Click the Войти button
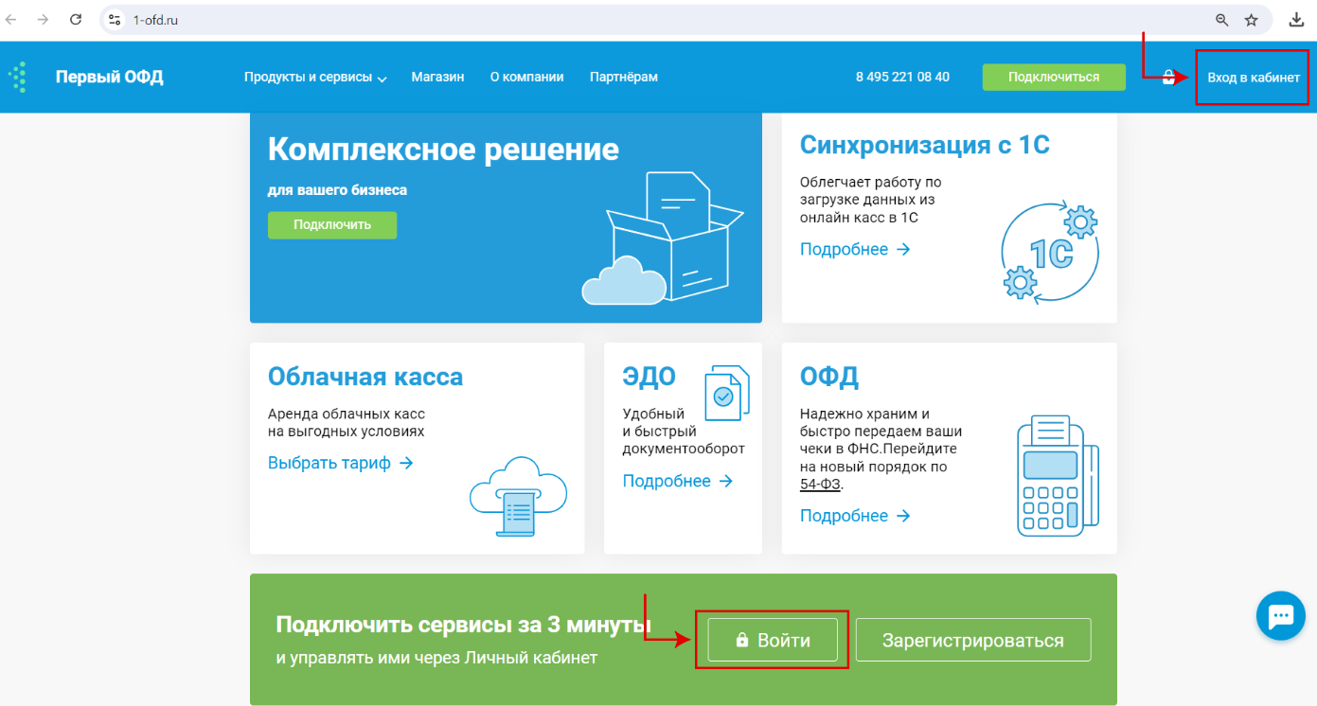The height and width of the screenshot is (706, 1317). pos(773,640)
